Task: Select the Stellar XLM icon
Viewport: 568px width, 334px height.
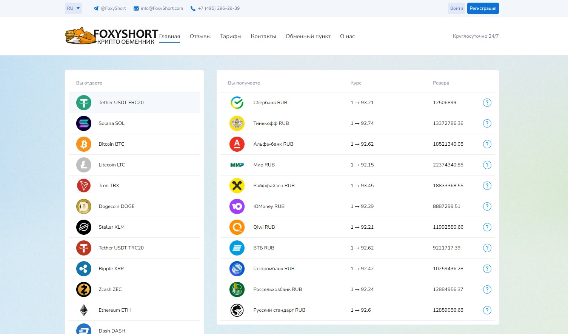Action: (x=84, y=227)
